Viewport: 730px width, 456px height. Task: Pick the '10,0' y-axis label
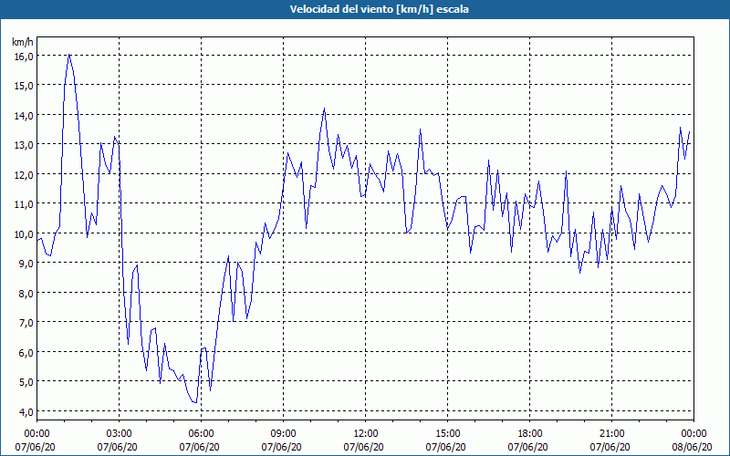click(24, 233)
